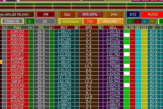
Task: Click SELL price 1.20483
Action: tap(113, 35)
